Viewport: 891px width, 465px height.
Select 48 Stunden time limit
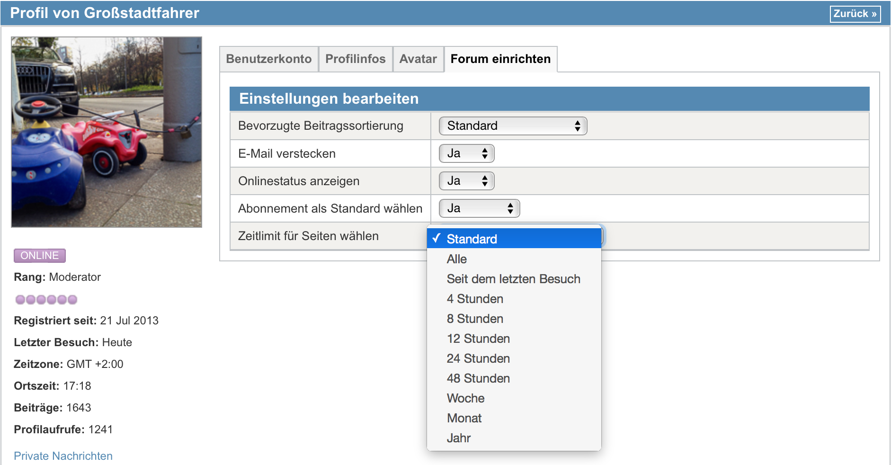click(478, 378)
